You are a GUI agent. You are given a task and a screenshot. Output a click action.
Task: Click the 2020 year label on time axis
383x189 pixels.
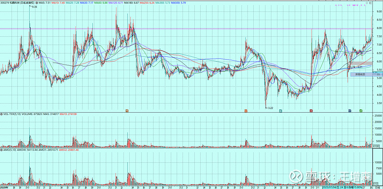coord(3,188)
